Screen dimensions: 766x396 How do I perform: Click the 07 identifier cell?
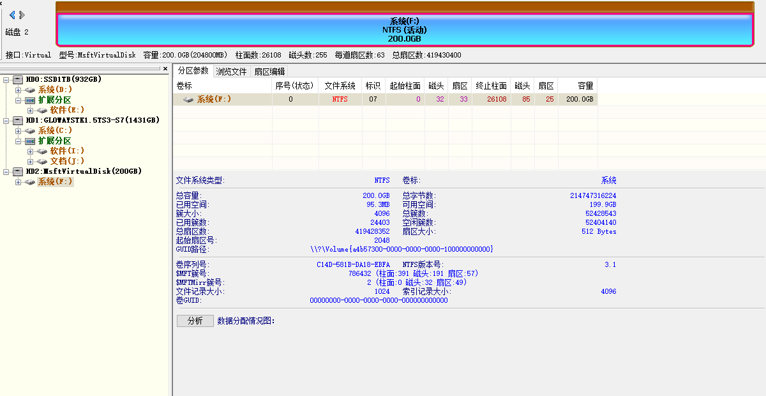coord(373,100)
